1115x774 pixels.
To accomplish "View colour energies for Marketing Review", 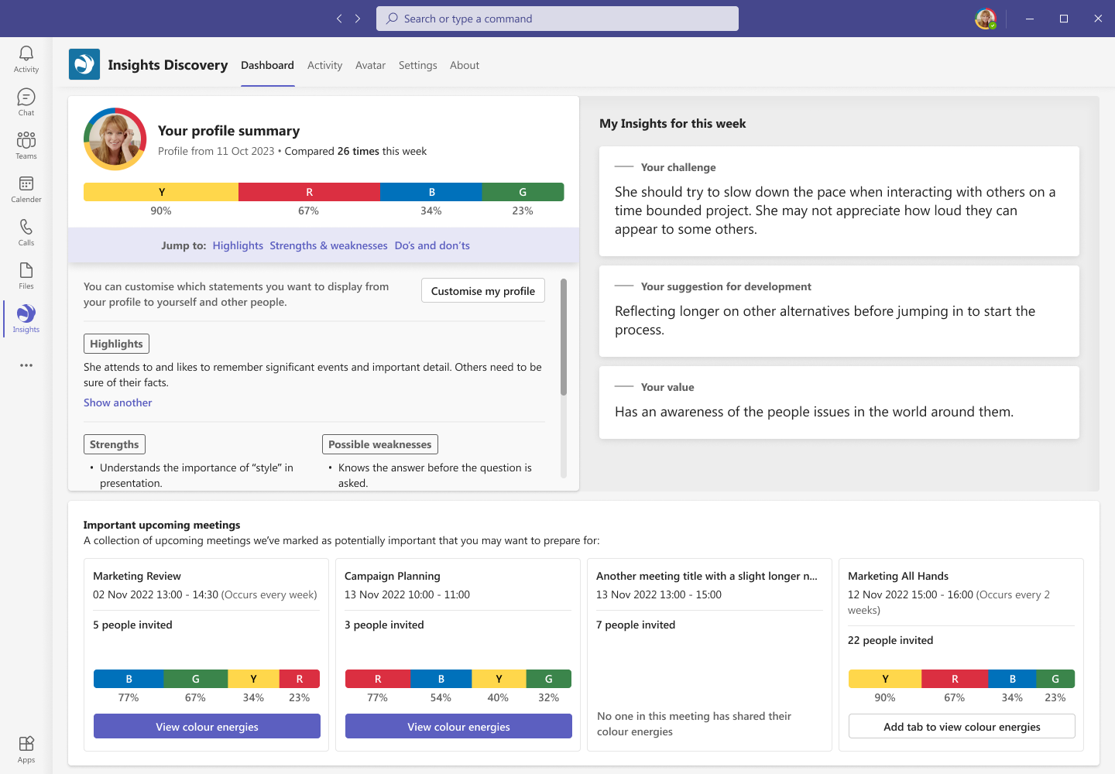I will click(207, 727).
